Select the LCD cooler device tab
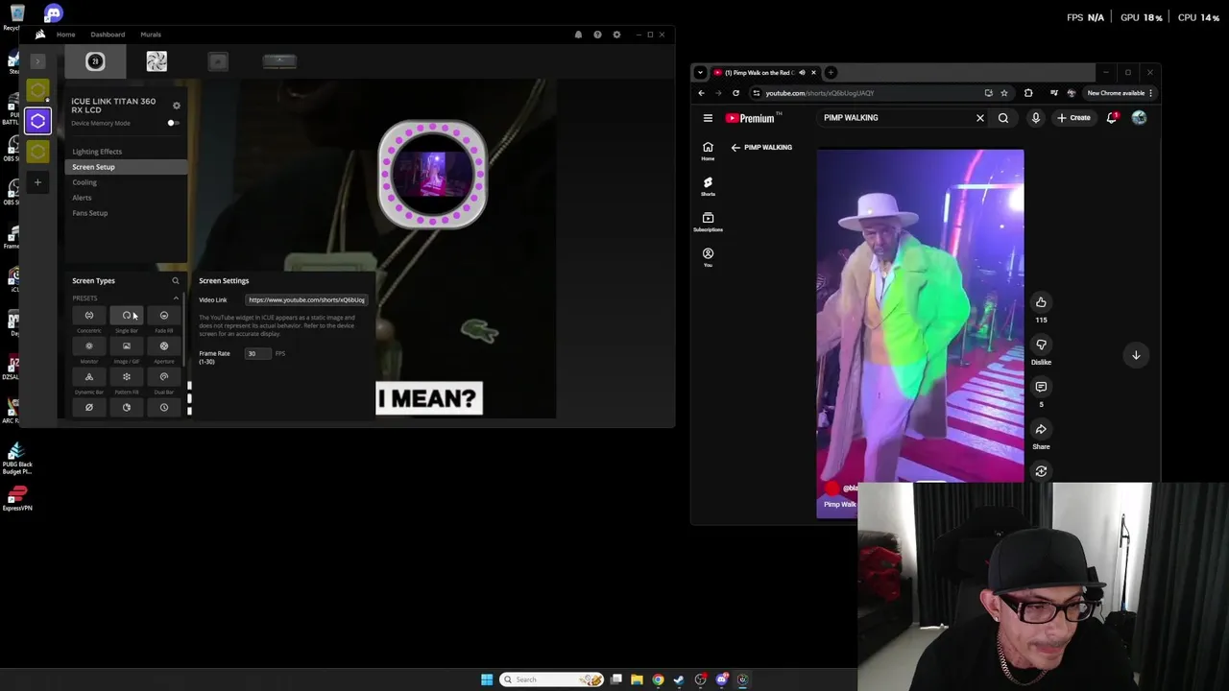 95,61
